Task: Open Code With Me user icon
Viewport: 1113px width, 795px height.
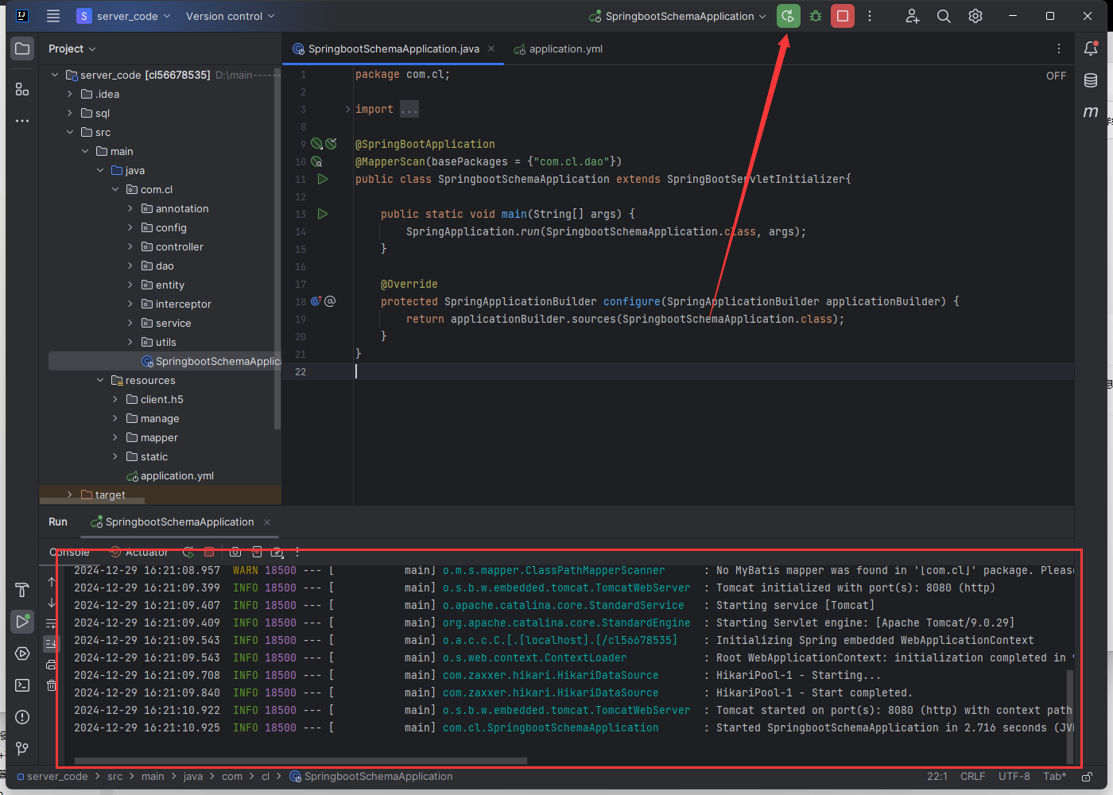Action: click(x=912, y=16)
